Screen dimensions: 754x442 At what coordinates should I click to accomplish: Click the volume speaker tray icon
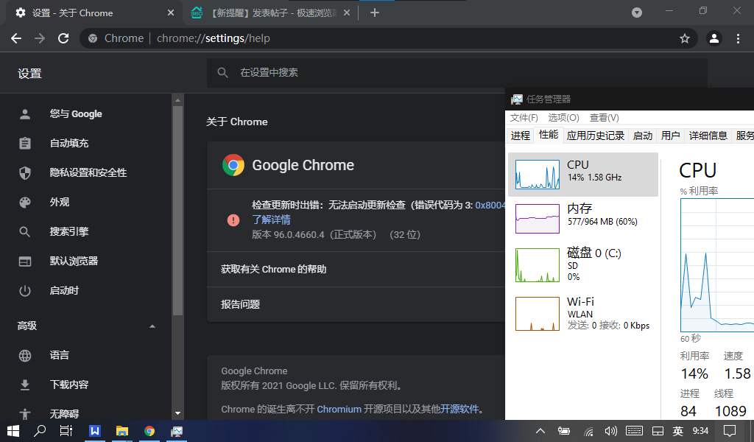610,431
